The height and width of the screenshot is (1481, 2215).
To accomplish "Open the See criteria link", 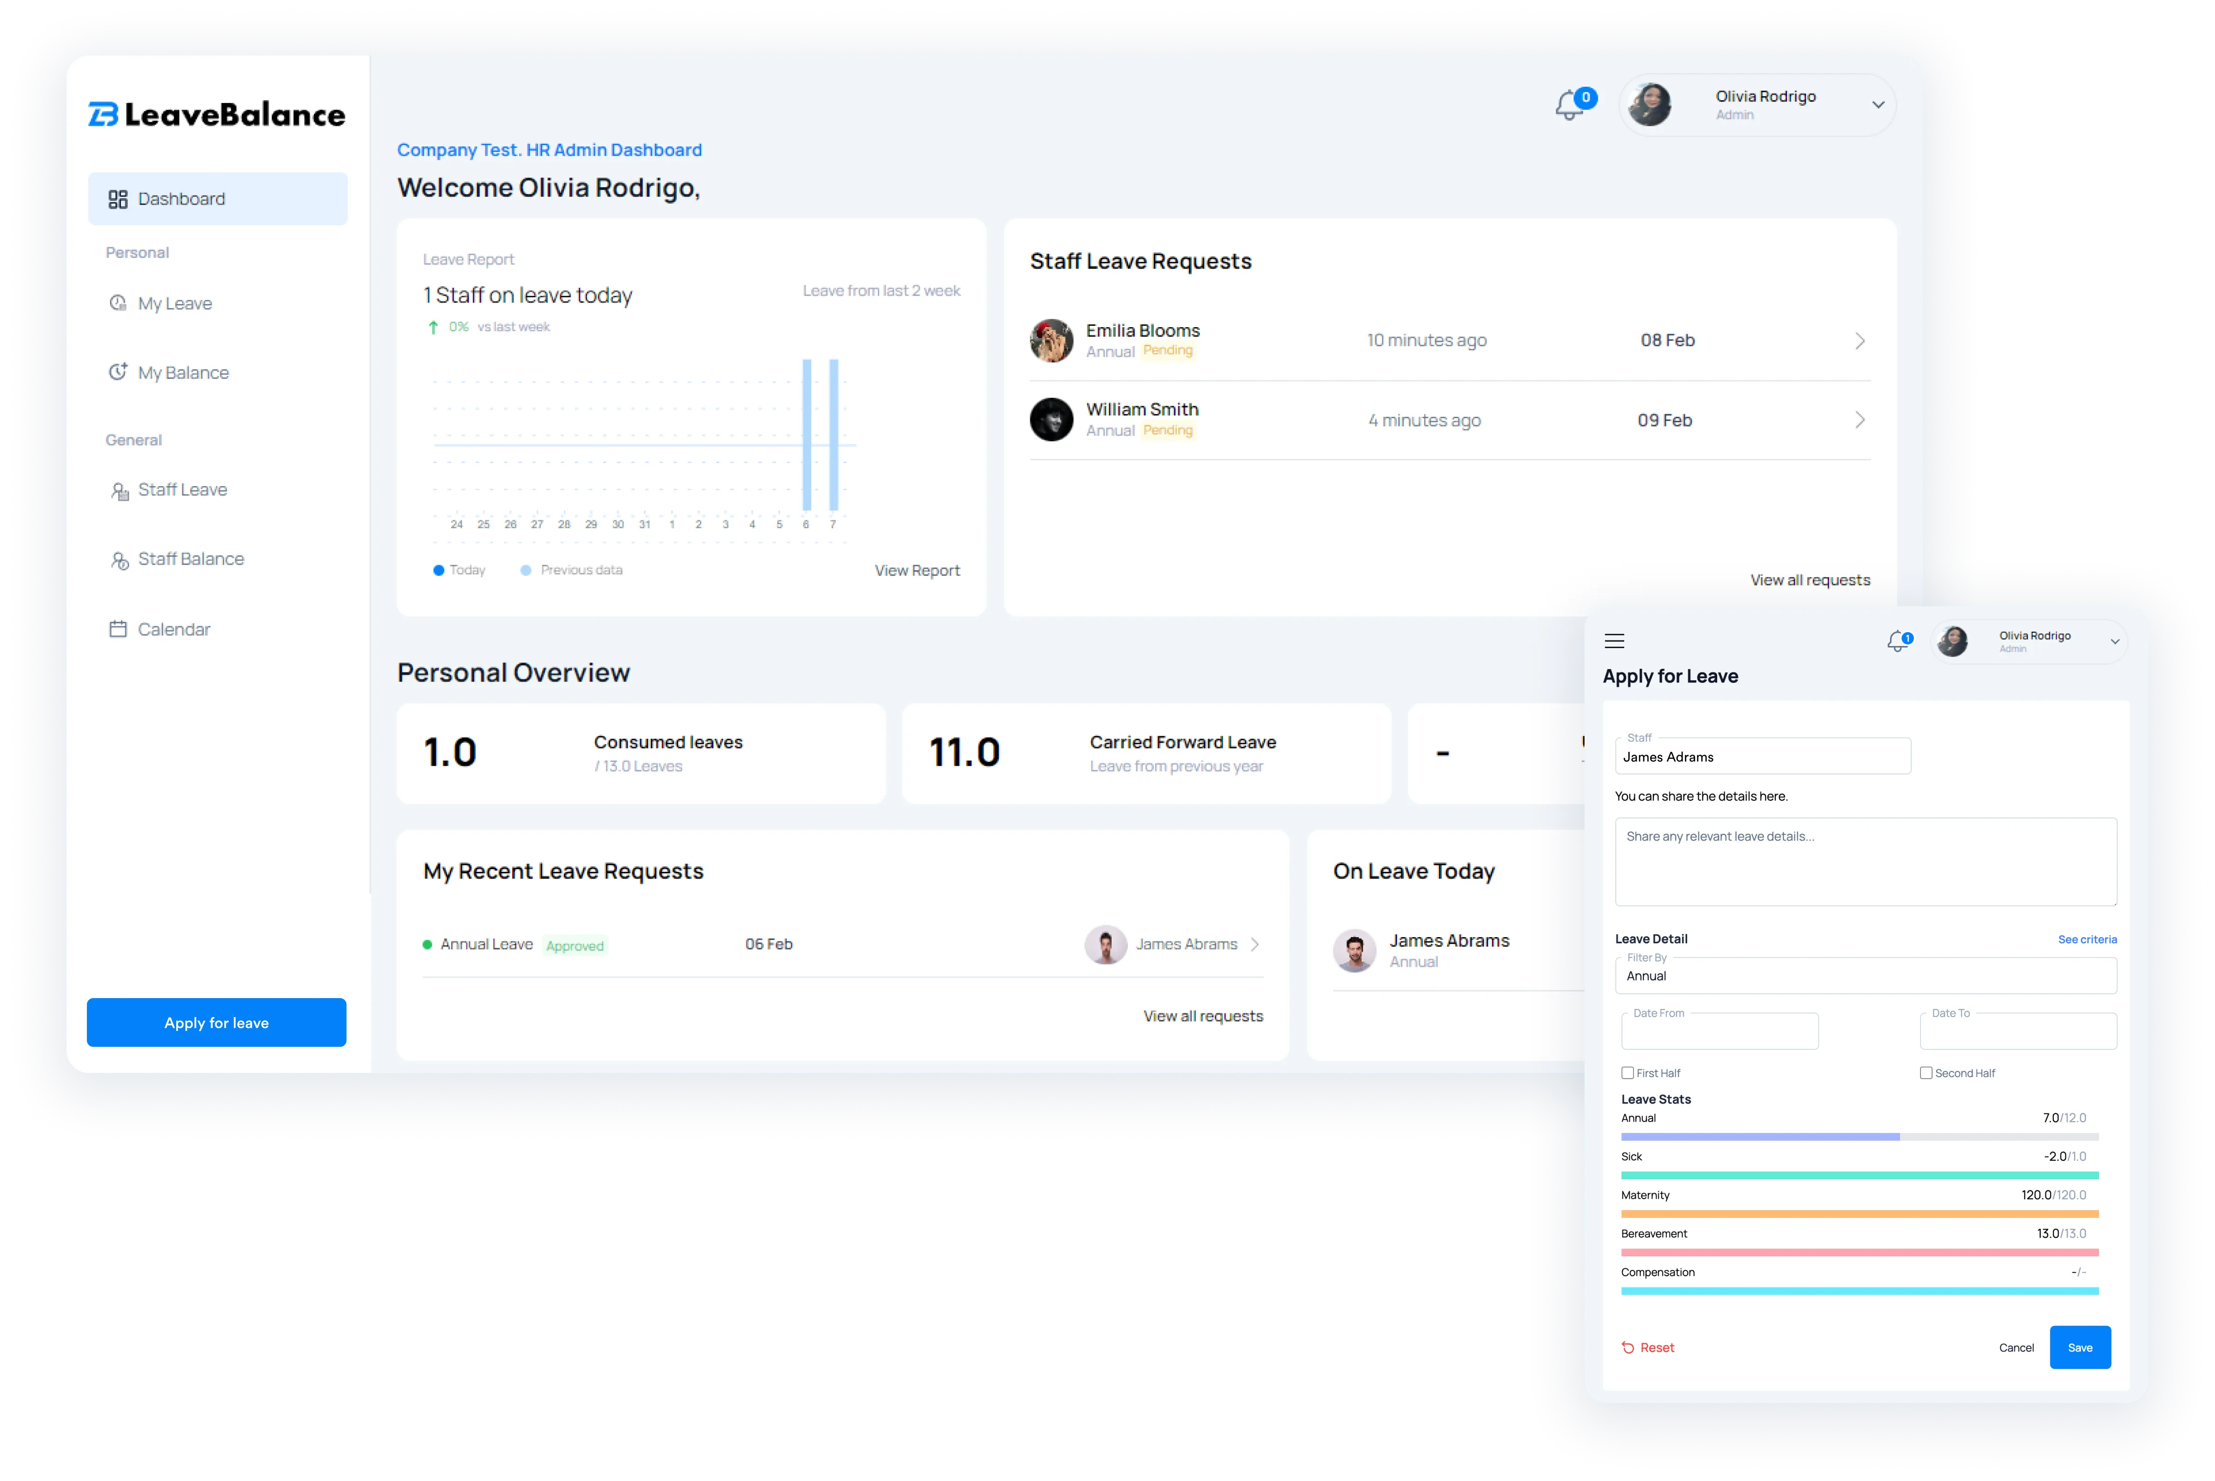I will pyautogui.click(x=2088, y=939).
